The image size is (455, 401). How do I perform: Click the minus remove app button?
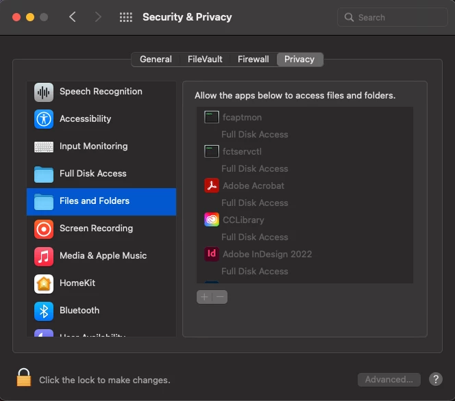click(220, 297)
